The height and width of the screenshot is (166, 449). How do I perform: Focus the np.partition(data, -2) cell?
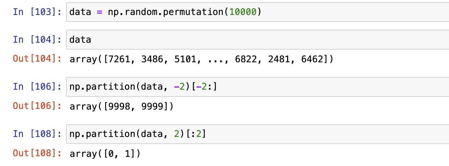tap(258, 87)
